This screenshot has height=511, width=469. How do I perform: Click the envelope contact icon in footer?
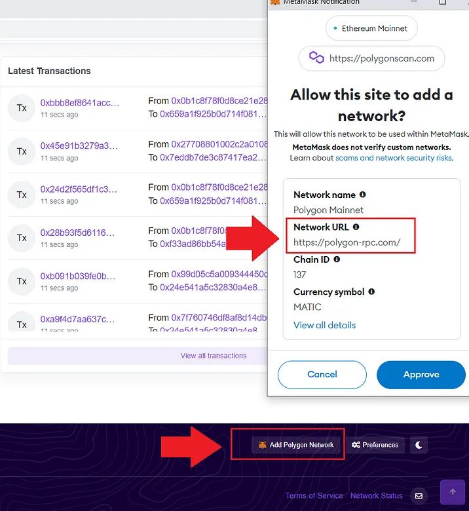click(x=419, y=496)
